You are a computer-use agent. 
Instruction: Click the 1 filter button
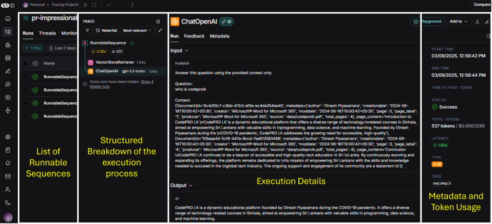[x=33, y=48]
